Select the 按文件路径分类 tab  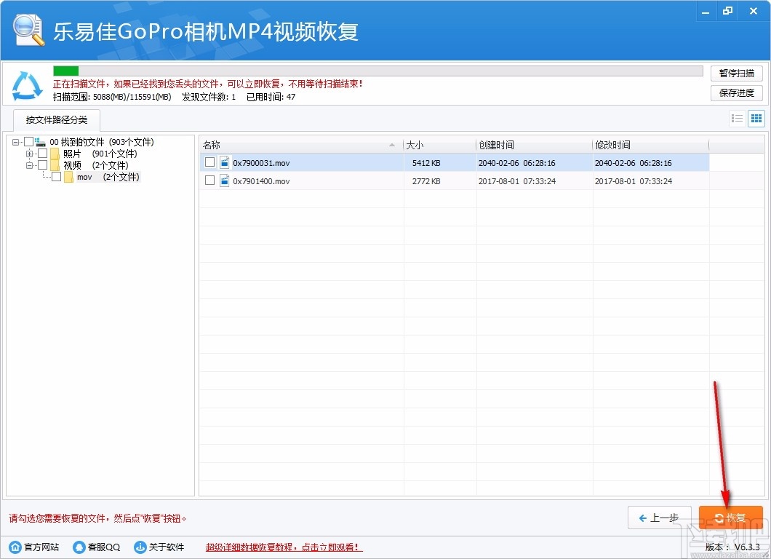click(57, 119)
